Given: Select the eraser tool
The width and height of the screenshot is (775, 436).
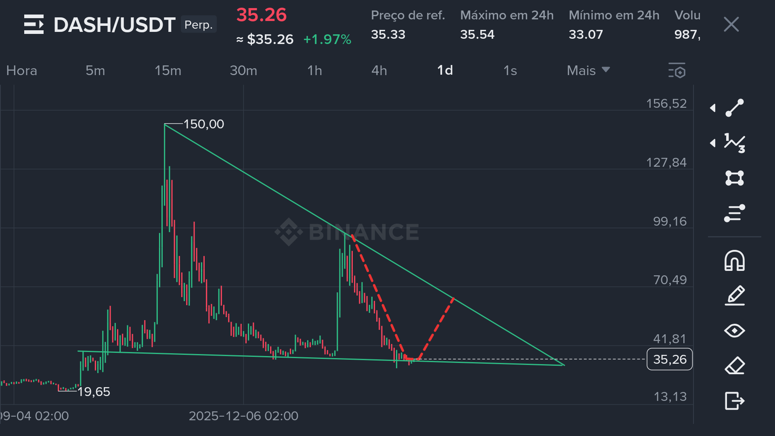Looking at the screenshot, I should pos(735,366).
